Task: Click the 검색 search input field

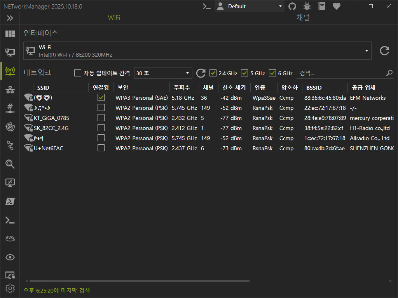Action: [341, 73]
